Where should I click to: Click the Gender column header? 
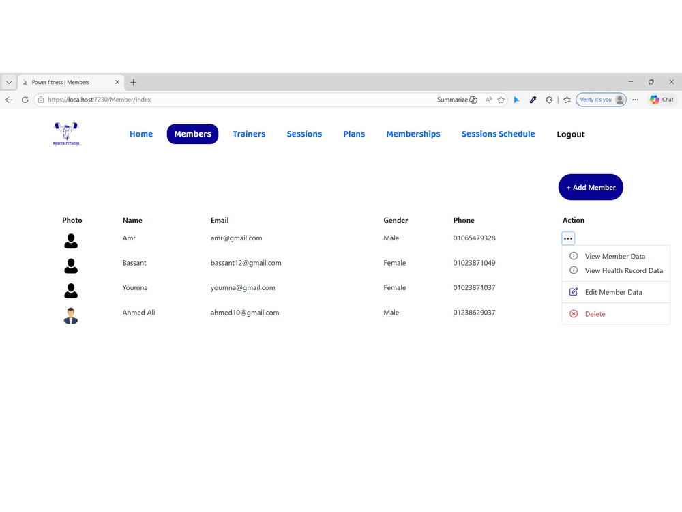tap(396, 221)
